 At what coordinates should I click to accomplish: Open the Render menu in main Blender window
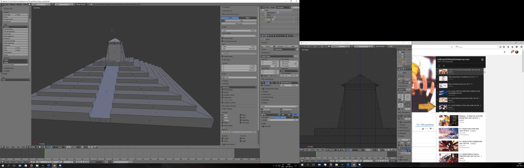click(12, 4)
